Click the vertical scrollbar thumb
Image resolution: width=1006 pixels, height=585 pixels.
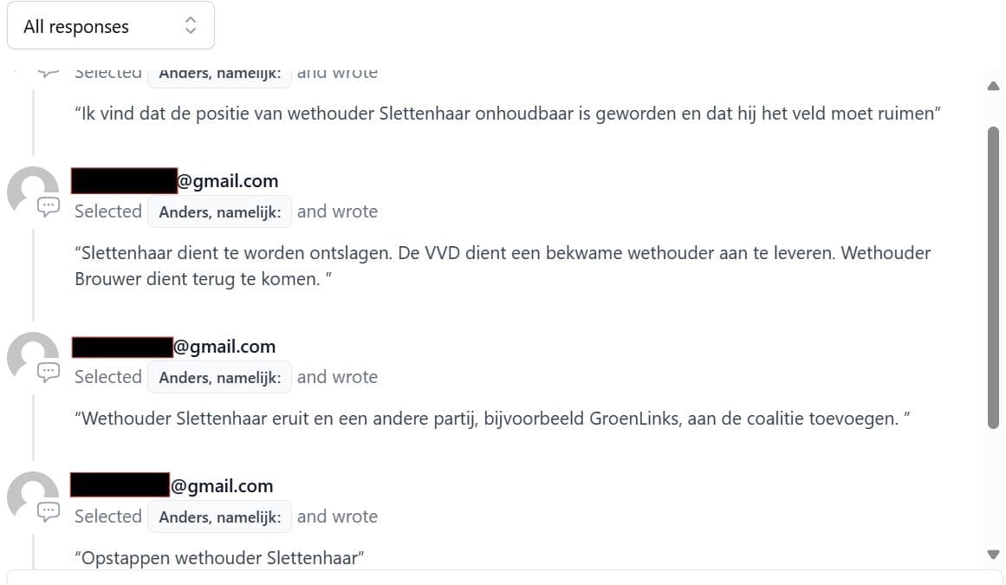[993, 277]
